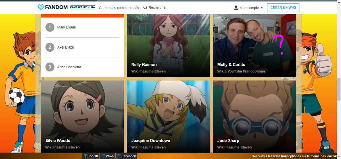341x159 pixels.
Task: Click the number 2 rank badge
Action: (x=50, y=47)
